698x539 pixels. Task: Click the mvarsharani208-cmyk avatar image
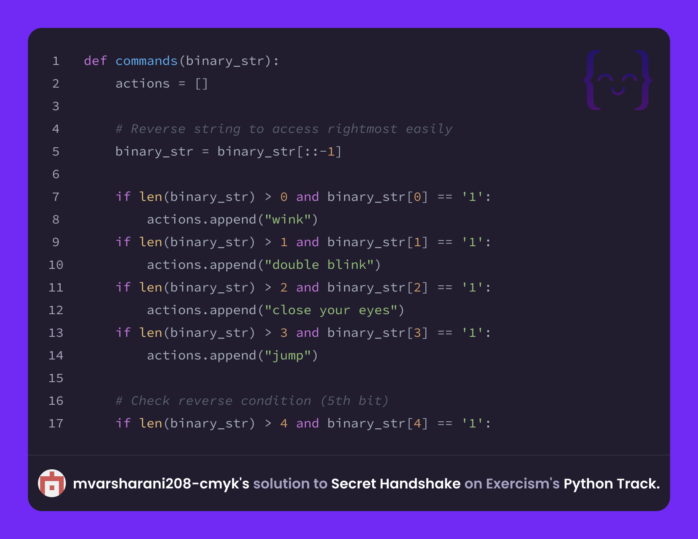point(52,483)
